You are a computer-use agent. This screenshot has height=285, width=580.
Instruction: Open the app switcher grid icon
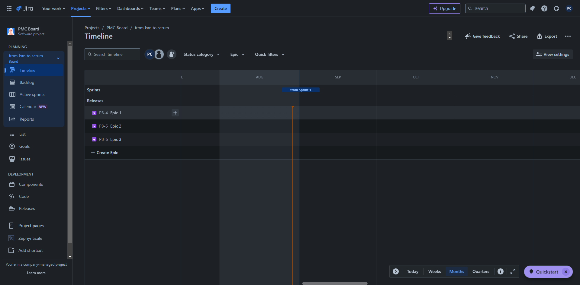[9, 8]
